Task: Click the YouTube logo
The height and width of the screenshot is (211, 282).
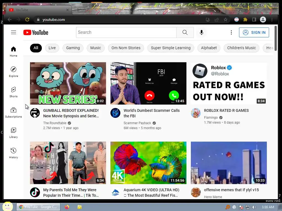Action: tap(36, 32)
